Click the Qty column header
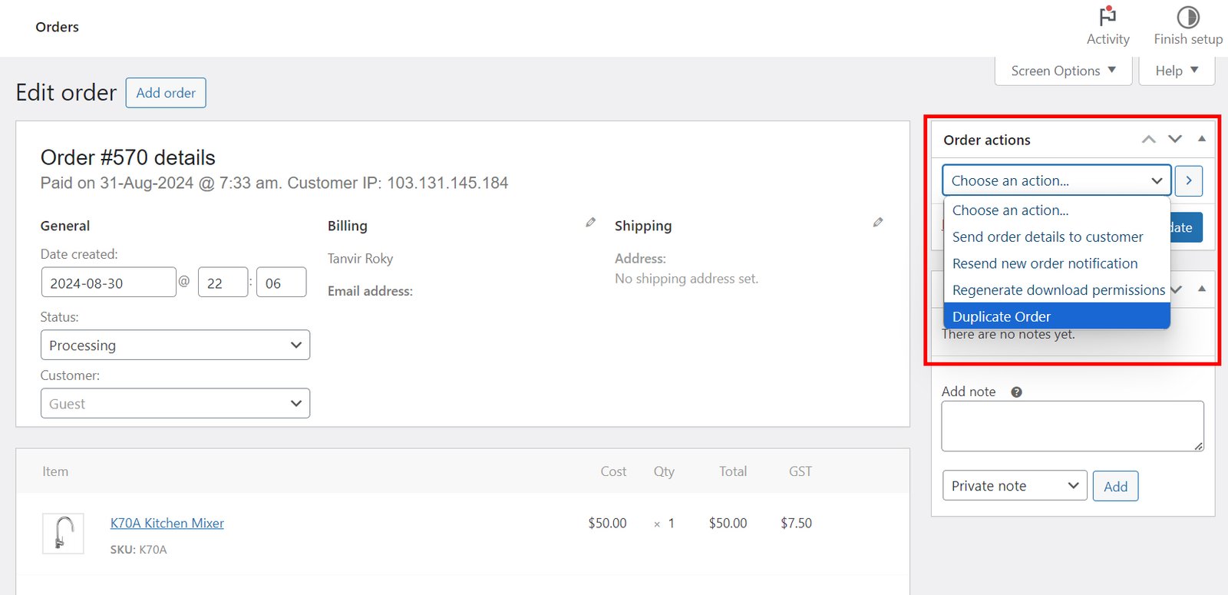Image resolution: width=1228 pixels, height=595 pixels. [x=664, y=471]
